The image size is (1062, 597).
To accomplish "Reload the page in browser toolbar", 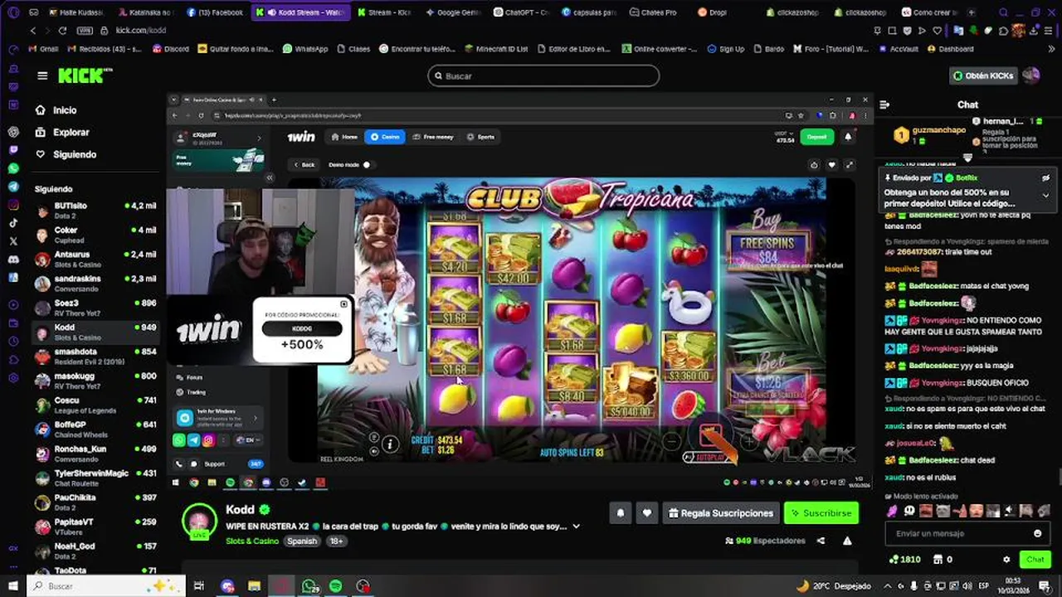I will click(x=62, y=30).
